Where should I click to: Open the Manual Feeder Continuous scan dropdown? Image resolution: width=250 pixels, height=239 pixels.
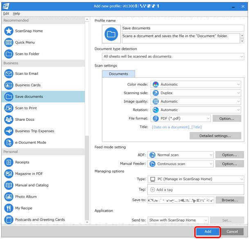coord(180,164)
